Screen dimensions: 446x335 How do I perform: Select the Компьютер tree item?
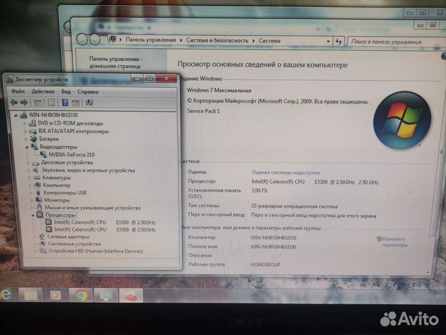tap(56, 185)
